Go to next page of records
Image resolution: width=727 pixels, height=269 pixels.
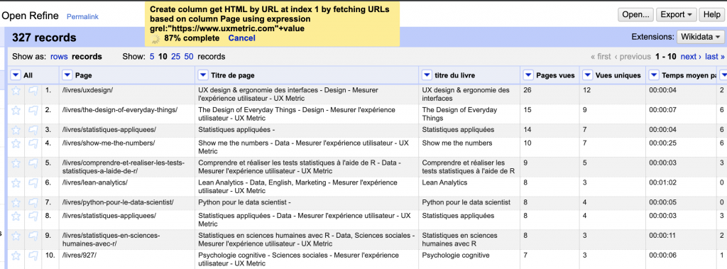[691, 57]
